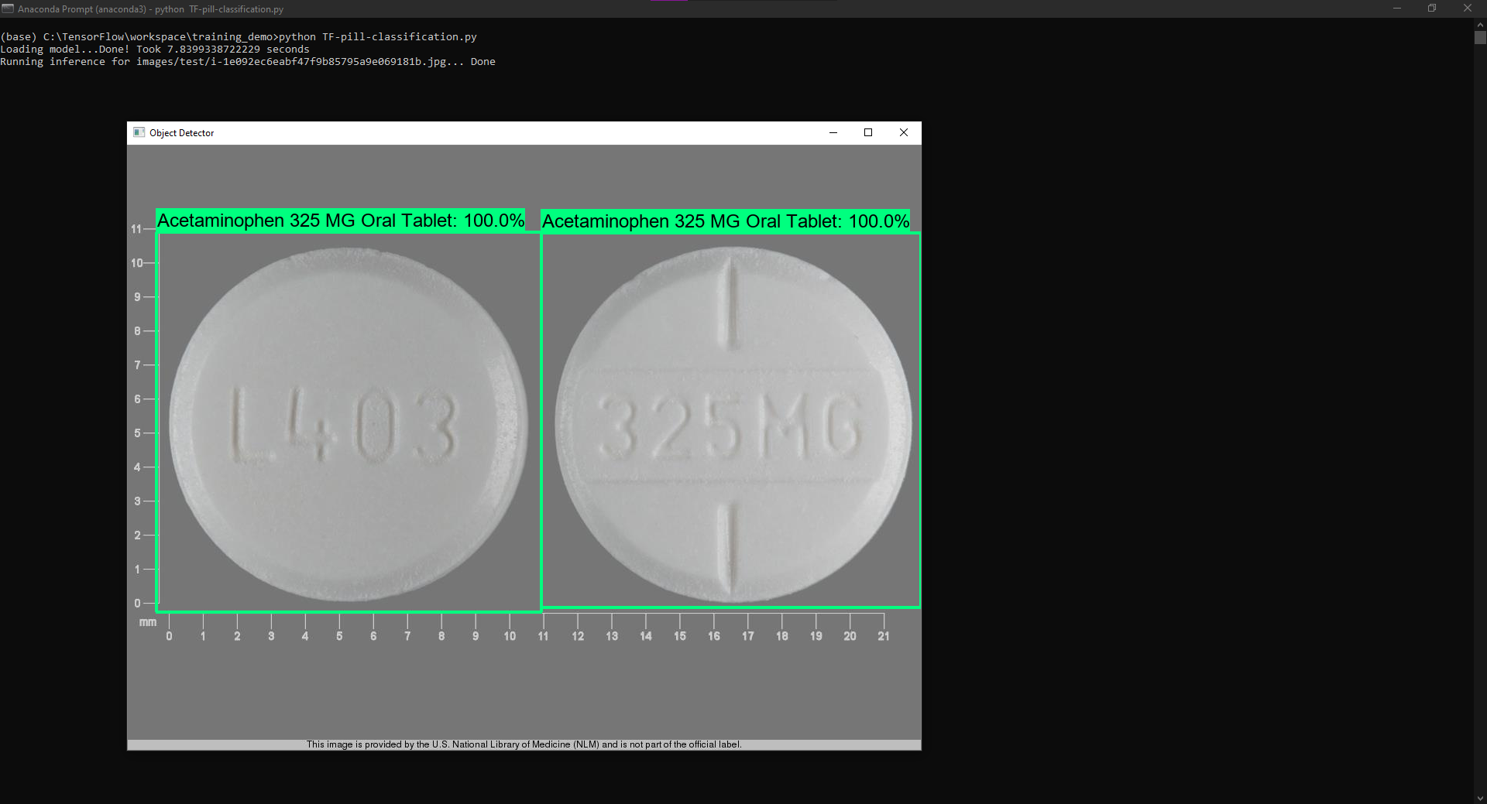Click the console vertical scrollbar thumb
Viewport: 1487px width, 804px height.
[x=1480, y=37]
